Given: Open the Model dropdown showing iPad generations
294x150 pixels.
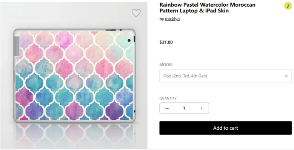Looking at the screenshot, I should pyautogui.click(x=226, y=76).
